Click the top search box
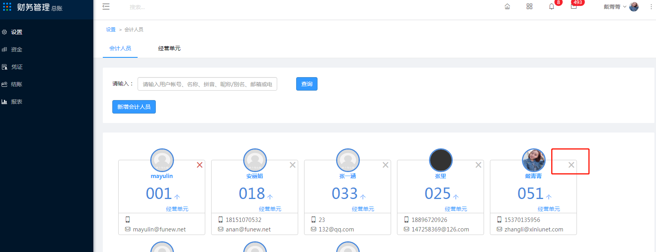 click(138, 7)
